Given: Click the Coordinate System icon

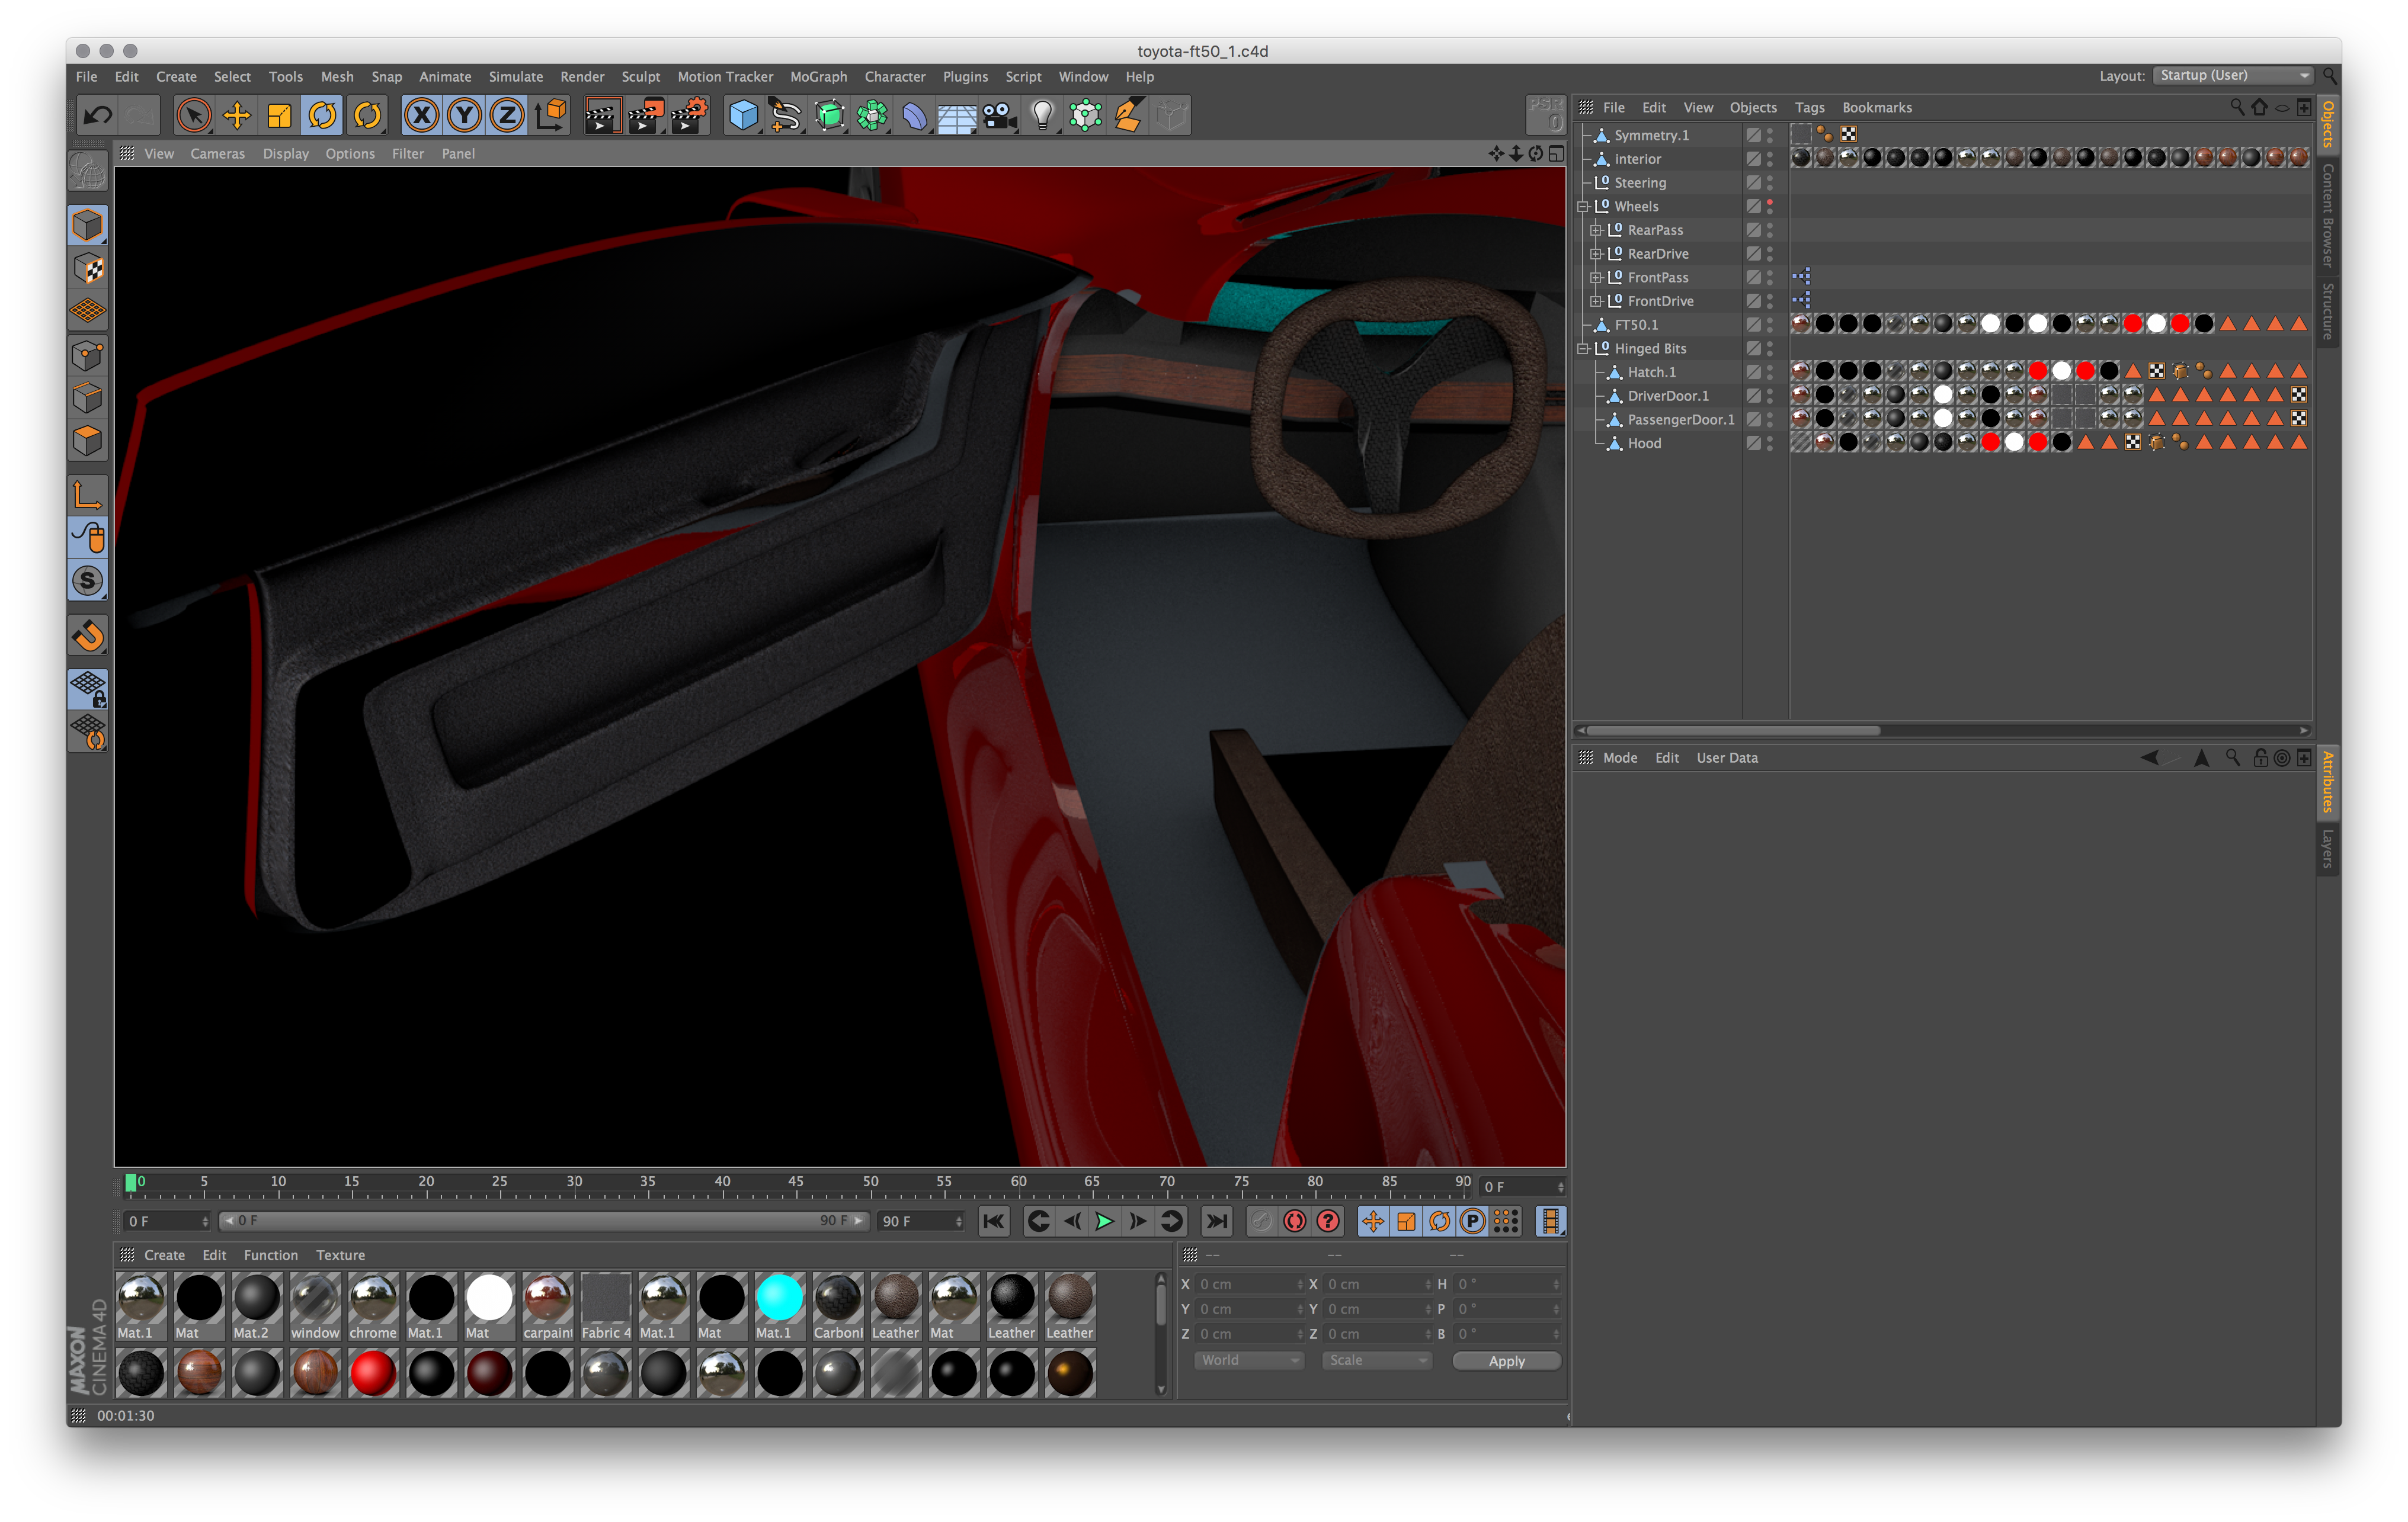Looking at the screenshot, I should [551, 116].
